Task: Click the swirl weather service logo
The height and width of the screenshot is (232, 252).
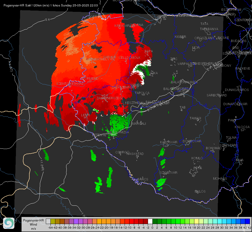Action: pyautogui.click(x=9, y=223)
